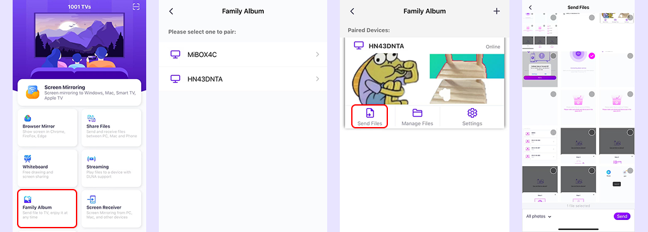This screenshot has width=648, height=232.
Task: Open the Share Files feature
Action: 111,128
